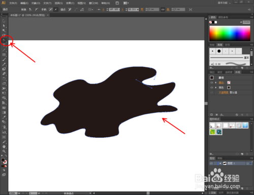Select the Hand tool
The image size is (254, 195).
tap(4, 146)
